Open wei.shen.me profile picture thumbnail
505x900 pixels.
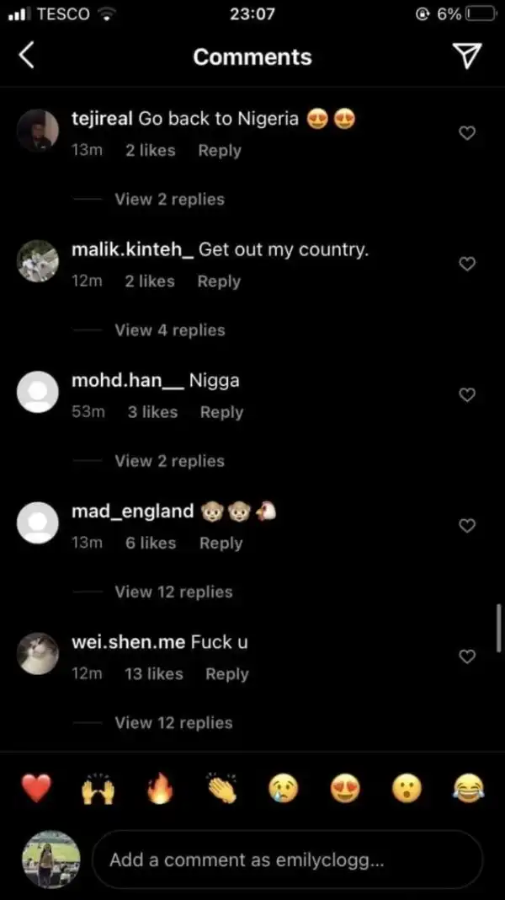[x=38, y=654]
